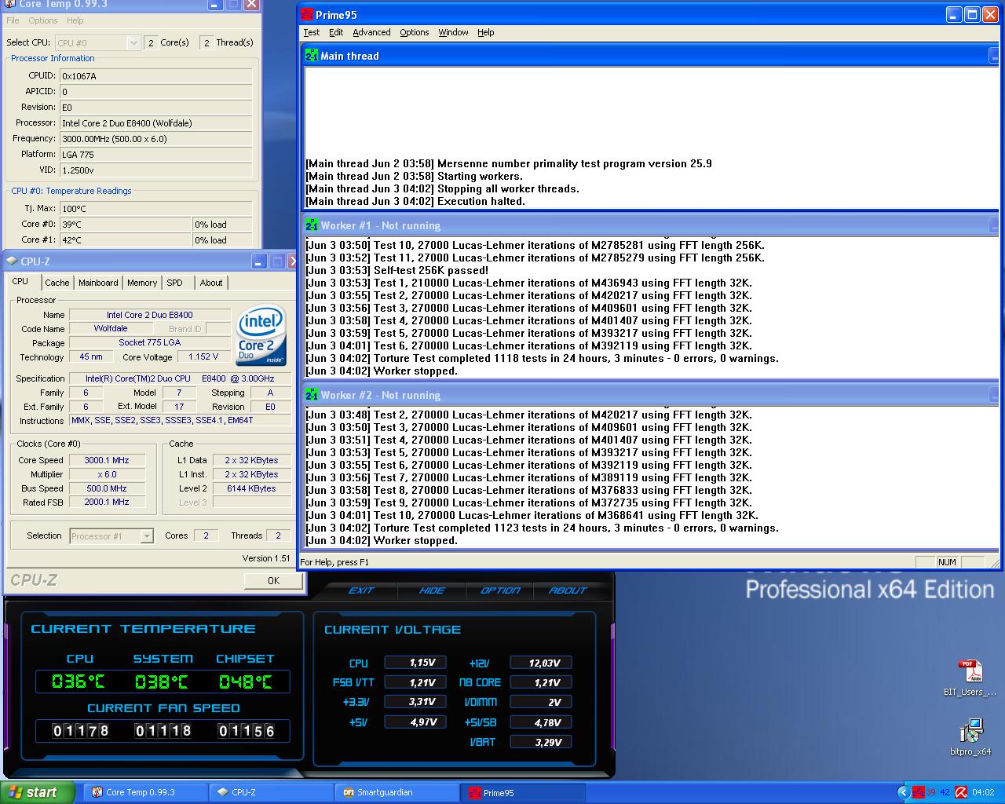The height and width of the screenshot is (804, 1005).
Task: Click the CPU temperature 036°C readout
Action: pyautogui.click(x=79, y=682)
